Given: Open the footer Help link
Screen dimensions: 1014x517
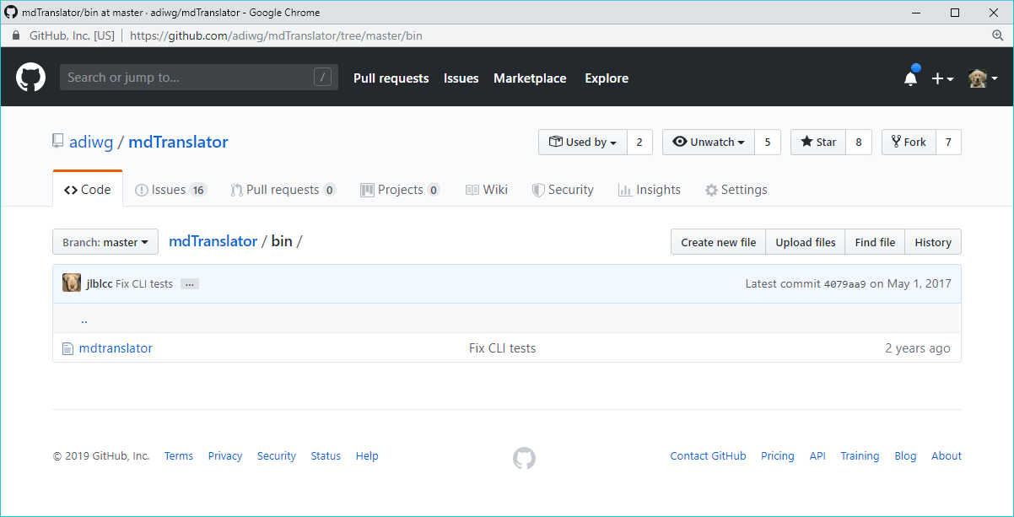Looking at the screenshot, I should click(367, 456).
